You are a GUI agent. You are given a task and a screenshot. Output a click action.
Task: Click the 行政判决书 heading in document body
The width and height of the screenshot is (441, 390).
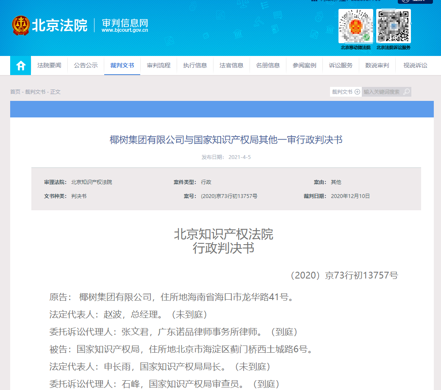click(223, 248)
